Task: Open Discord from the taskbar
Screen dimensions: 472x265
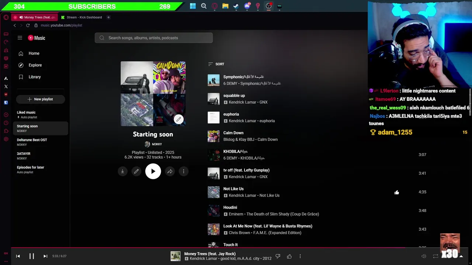Action: tap(247, 6)
